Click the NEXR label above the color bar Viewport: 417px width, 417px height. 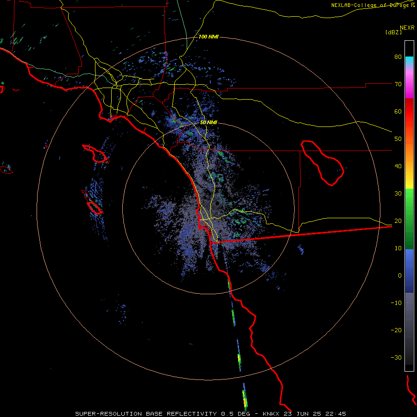coord(407,28)
